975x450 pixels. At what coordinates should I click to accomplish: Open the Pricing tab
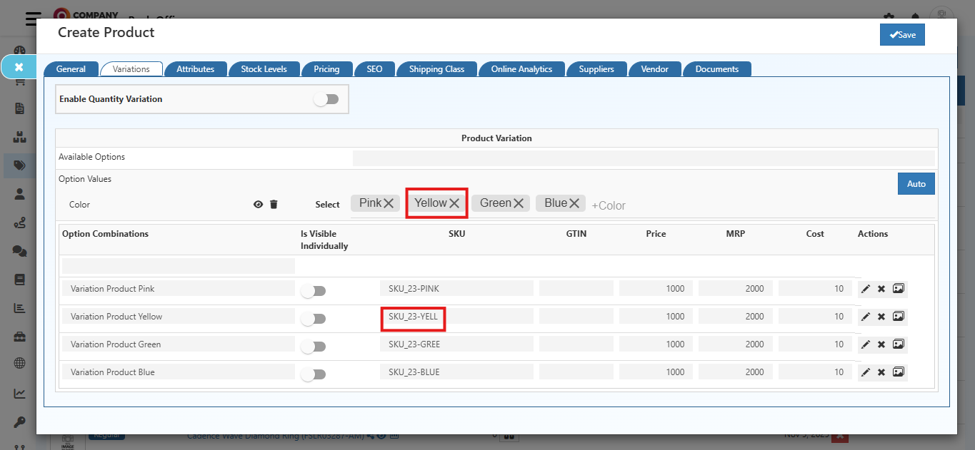[x=326, y=69]
